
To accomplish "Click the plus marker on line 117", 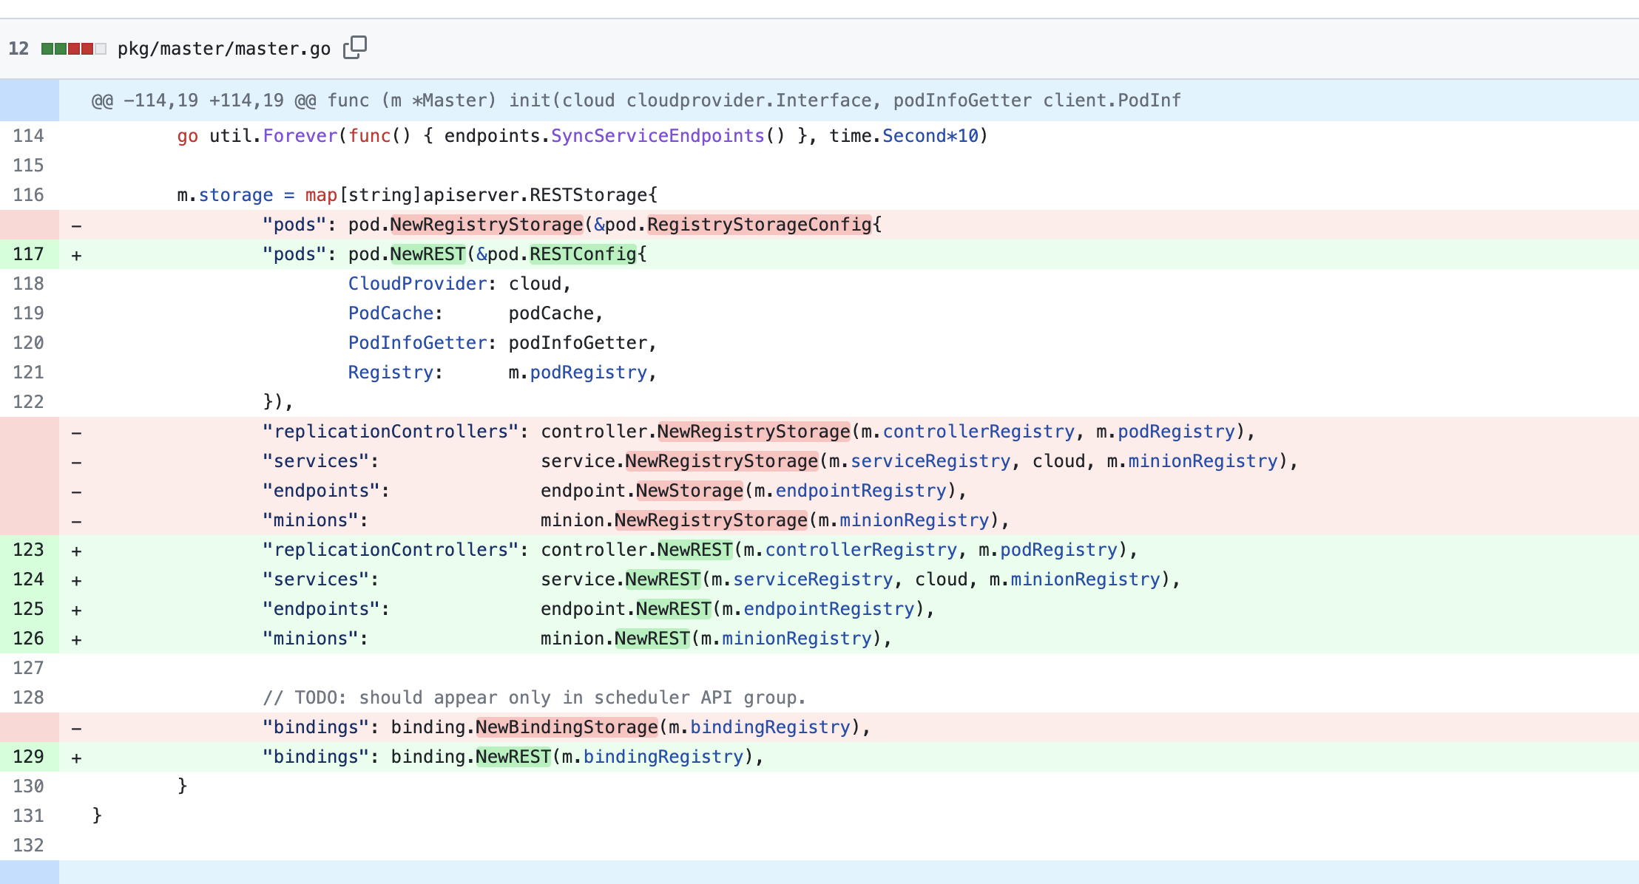I will 76,255.
